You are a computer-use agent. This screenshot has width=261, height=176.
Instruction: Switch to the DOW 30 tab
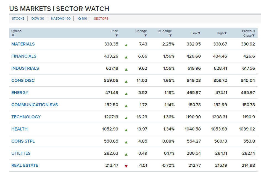[x=38, y=18]
